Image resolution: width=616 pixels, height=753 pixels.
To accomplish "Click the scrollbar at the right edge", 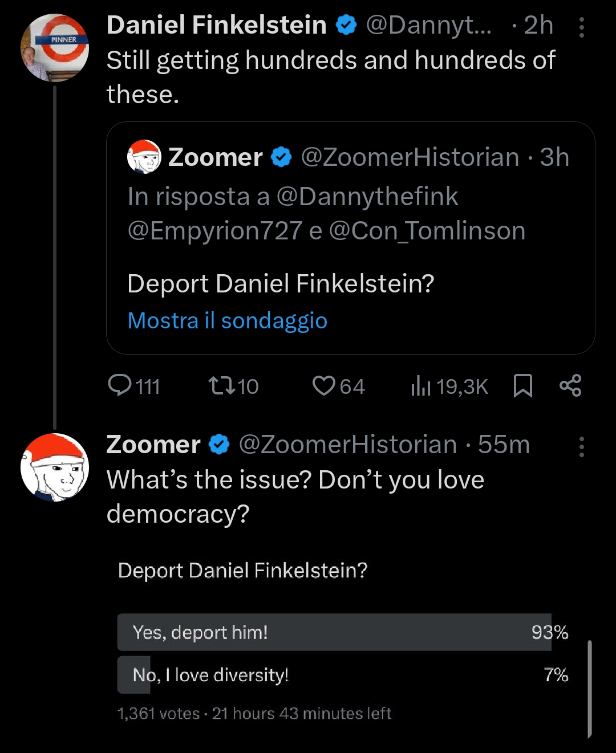I will pyautogui.click(x=589, y=689).
